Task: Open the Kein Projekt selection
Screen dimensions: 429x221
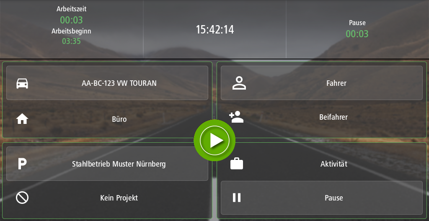Action: pos(107,198)
